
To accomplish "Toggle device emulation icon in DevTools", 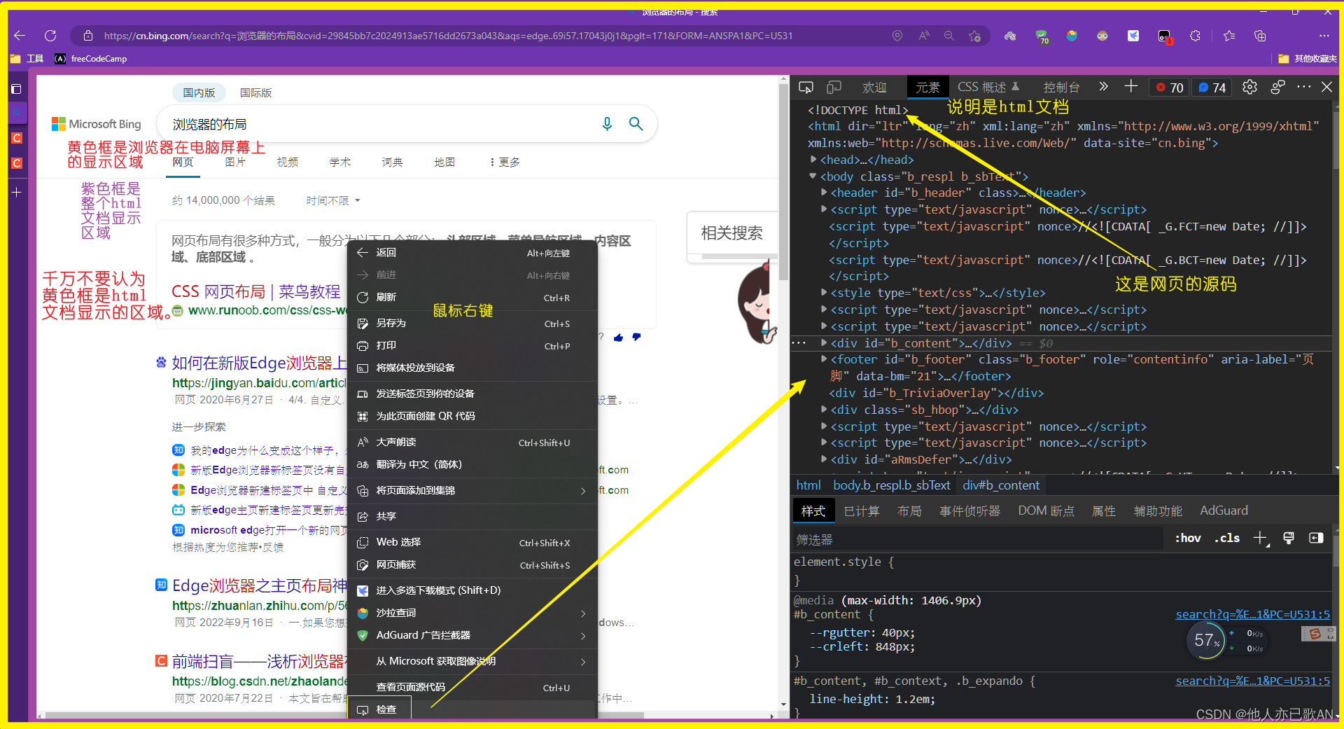I will pos(834,88).
